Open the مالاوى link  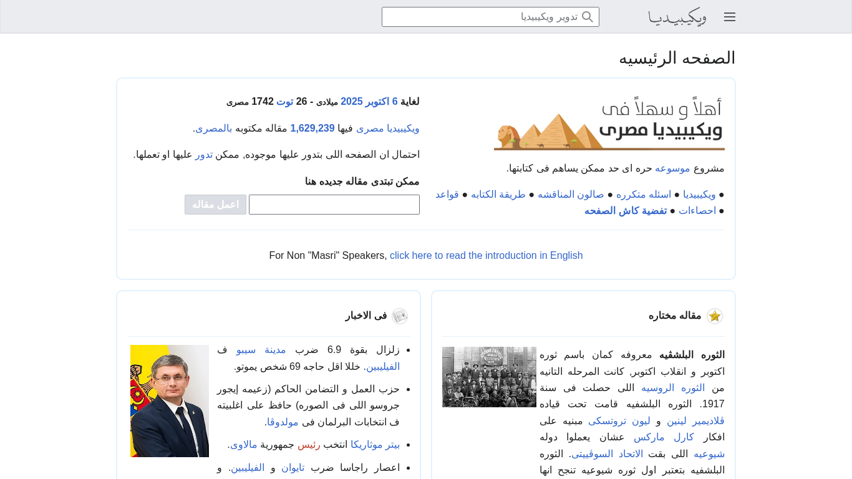coord(244,445)
